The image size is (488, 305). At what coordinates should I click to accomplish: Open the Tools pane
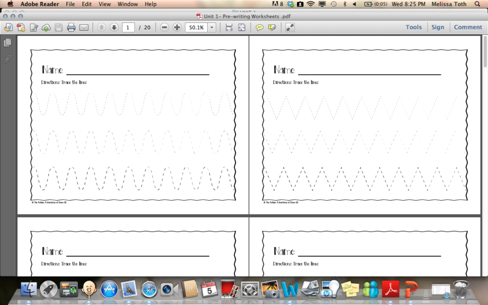[414, 27]
